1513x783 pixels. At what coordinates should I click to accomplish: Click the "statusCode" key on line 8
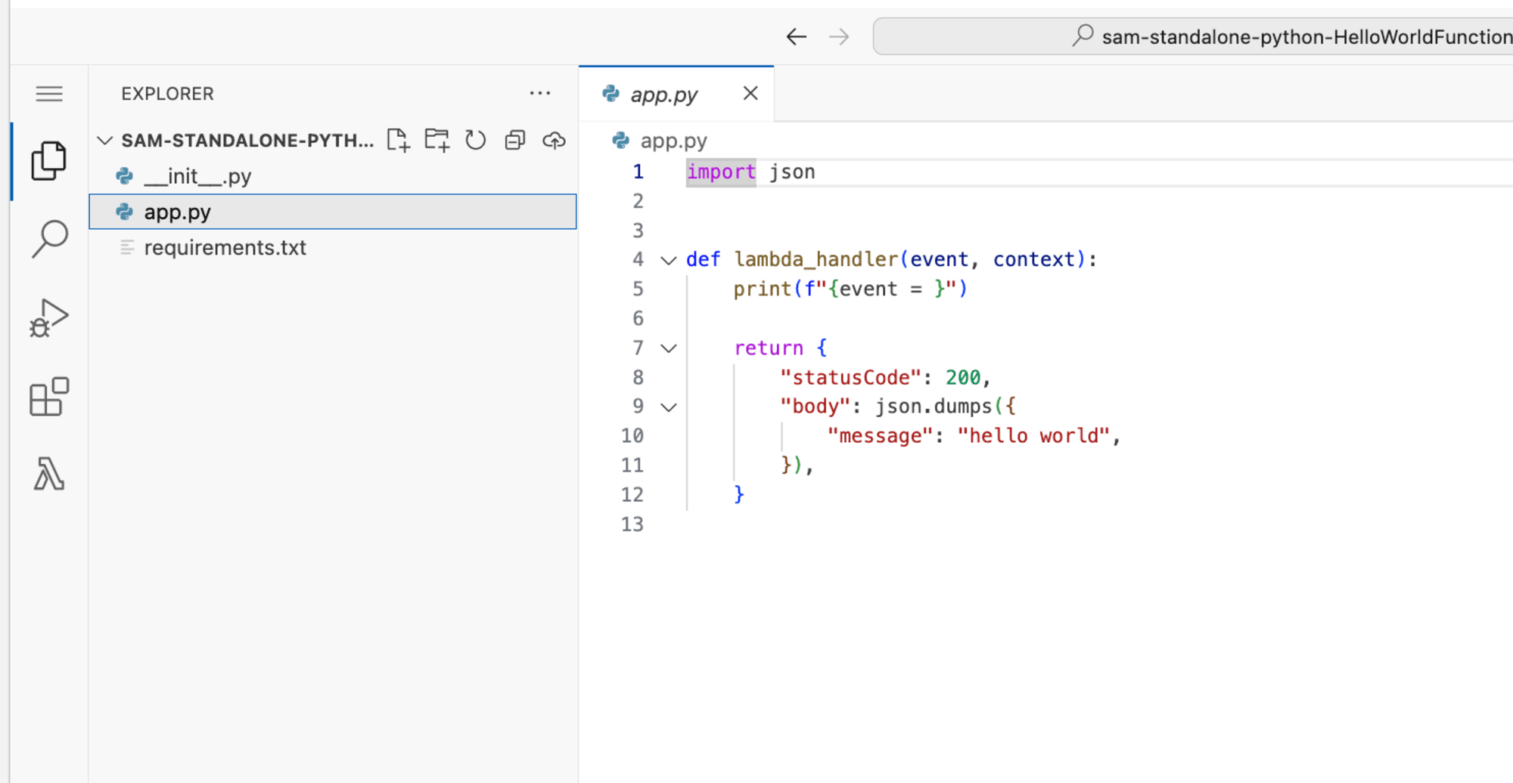coord(850,377)
